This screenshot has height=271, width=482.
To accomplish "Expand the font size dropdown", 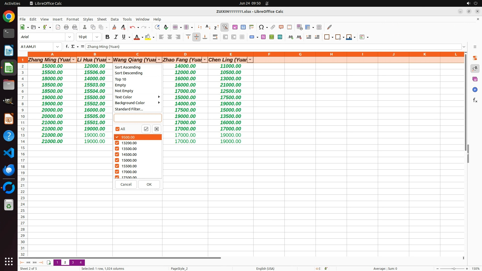I will (x=97, y=37).
